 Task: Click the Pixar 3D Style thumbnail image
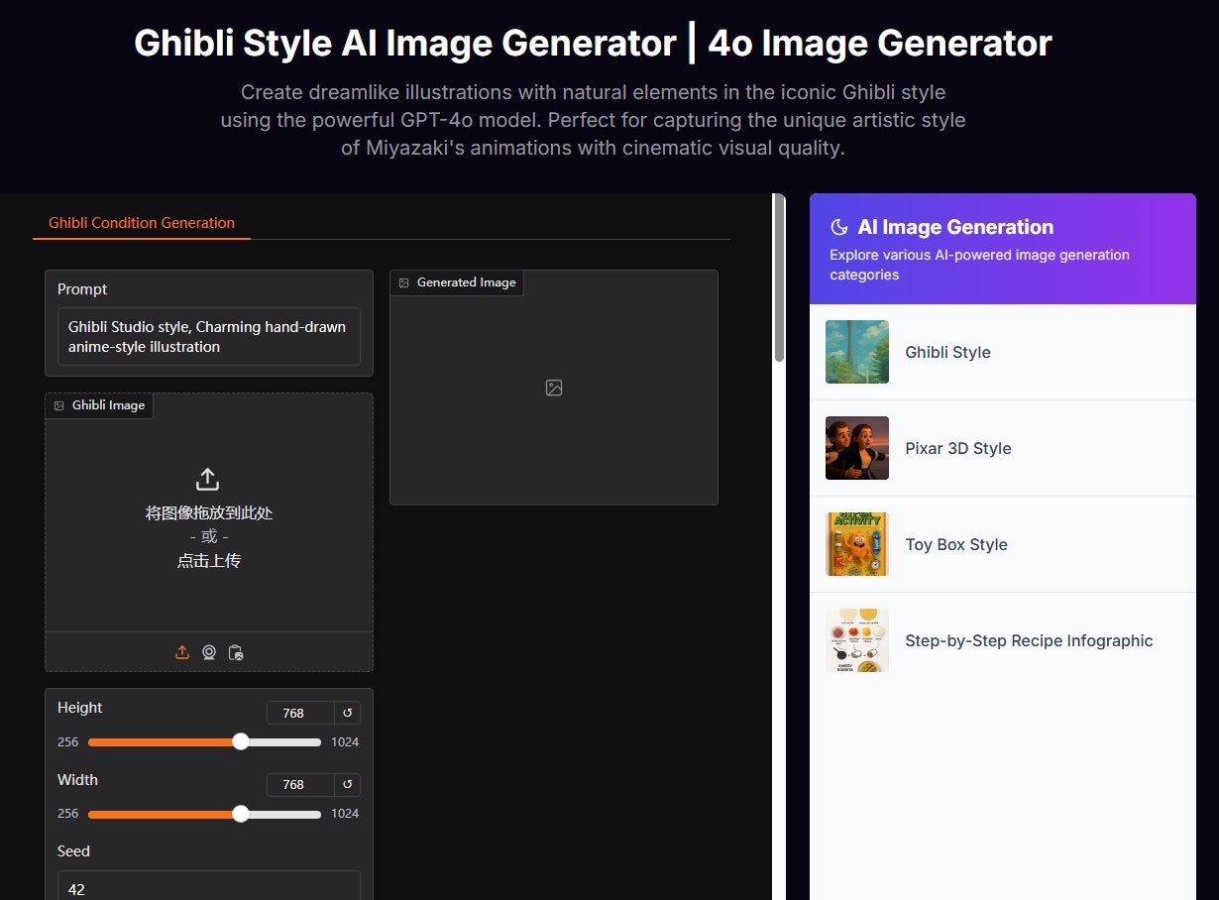857,448
